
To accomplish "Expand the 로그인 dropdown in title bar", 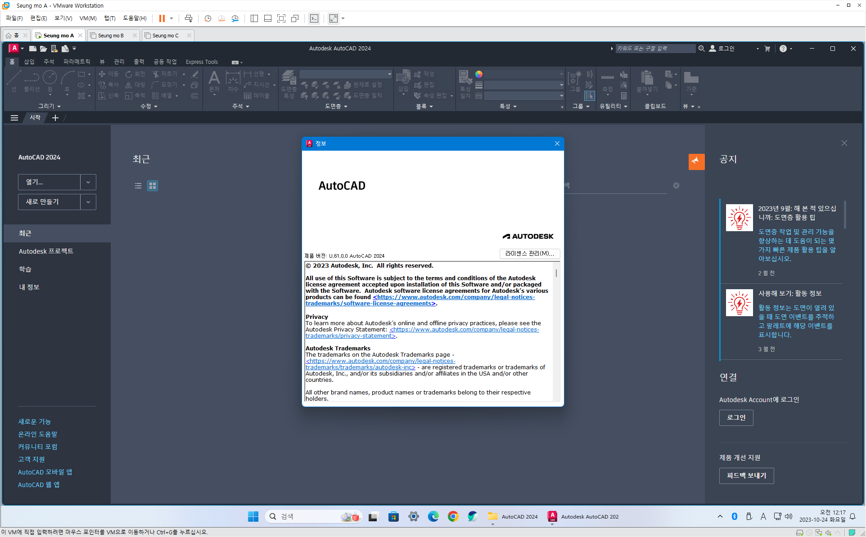I will pyautogui.click(x=758, y=49).
